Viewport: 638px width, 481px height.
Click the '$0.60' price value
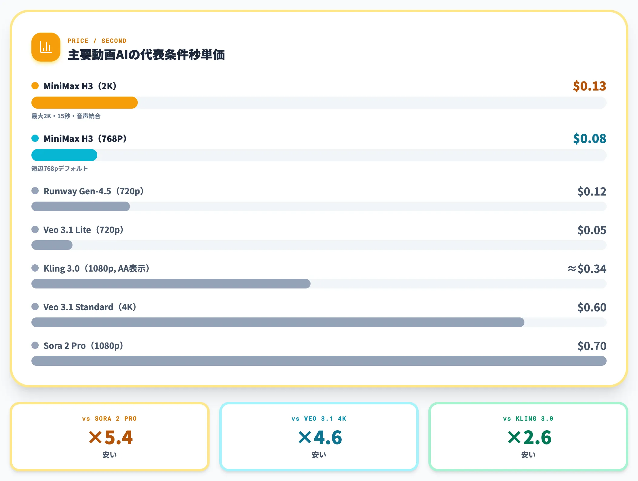(592, 307)
